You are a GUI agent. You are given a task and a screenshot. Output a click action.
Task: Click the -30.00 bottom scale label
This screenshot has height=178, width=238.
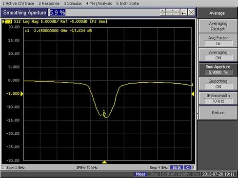(x=13, y=160)
